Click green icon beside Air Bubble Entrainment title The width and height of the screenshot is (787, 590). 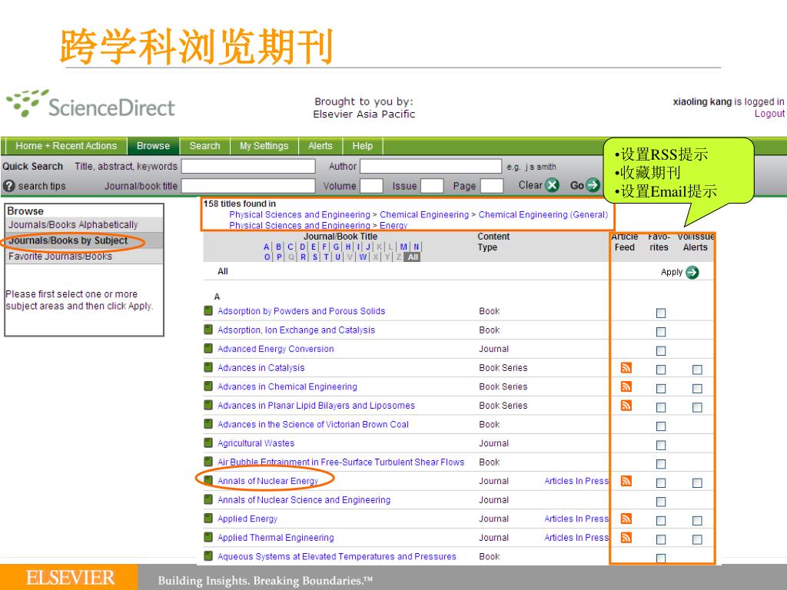click(208, 462)
